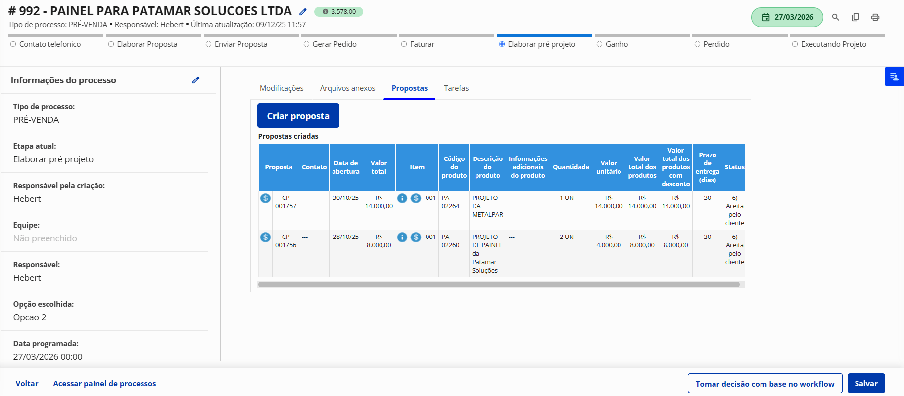This screenshot has width=904, height=396.
Task: Follow the Acessar painel de processos link
Action: click(x=104, y=384)
